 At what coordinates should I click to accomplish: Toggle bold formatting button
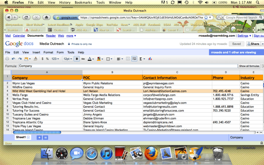click(x=77, y=59)
